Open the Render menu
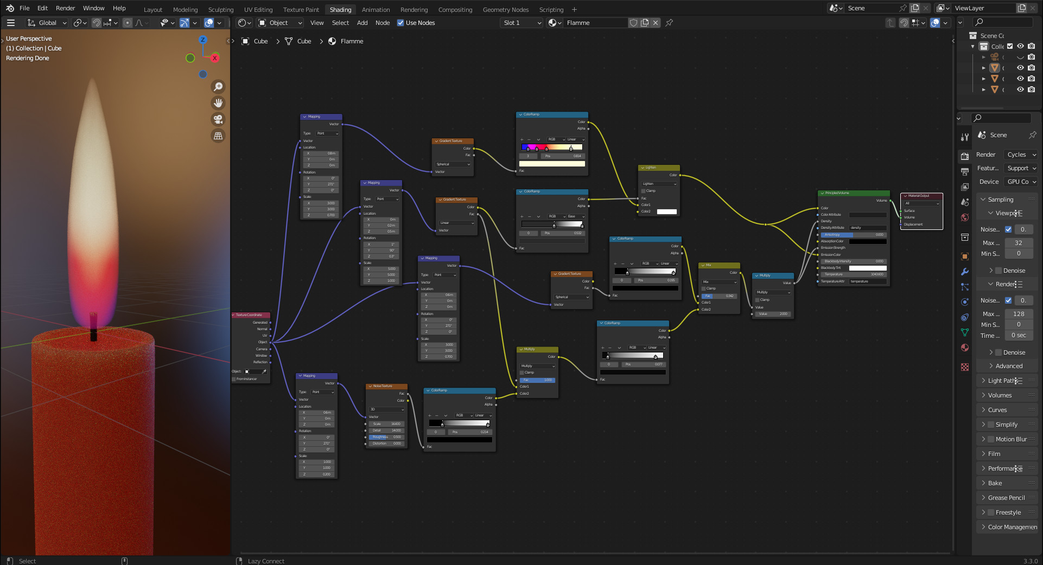 [x=65, y=8]
